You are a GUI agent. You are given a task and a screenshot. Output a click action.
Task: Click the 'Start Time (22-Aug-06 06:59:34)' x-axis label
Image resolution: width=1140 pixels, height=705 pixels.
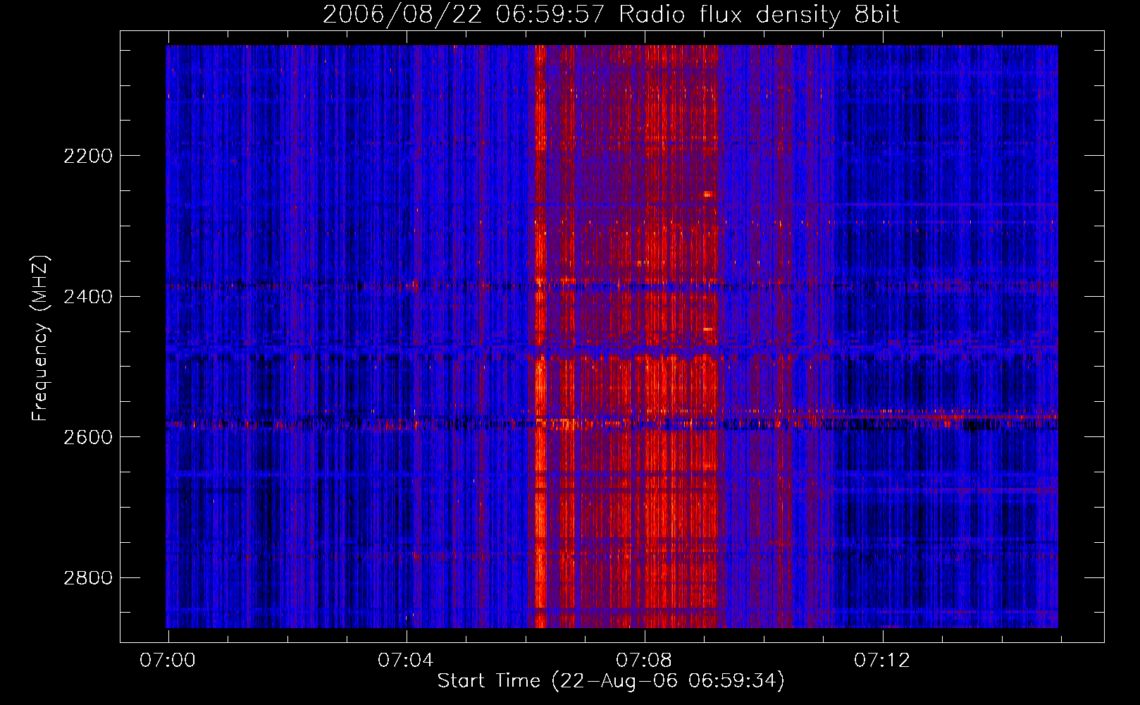611,681
